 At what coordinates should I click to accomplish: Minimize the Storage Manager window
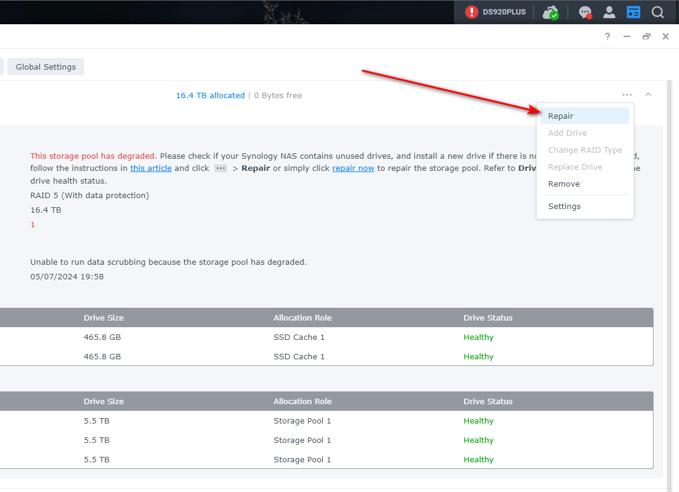pos(626,36)
